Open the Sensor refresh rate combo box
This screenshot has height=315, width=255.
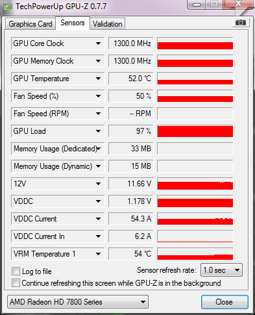(x=221, y=270)
